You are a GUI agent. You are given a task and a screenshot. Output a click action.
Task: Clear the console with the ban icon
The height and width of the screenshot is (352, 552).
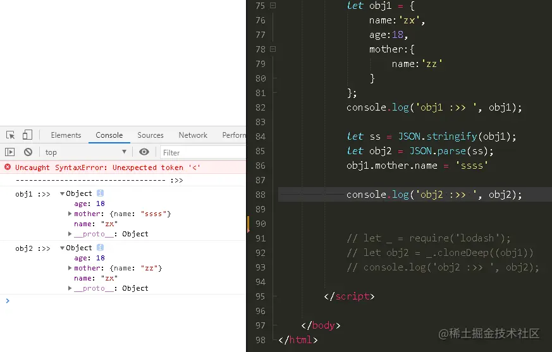(x=28, y=152)
